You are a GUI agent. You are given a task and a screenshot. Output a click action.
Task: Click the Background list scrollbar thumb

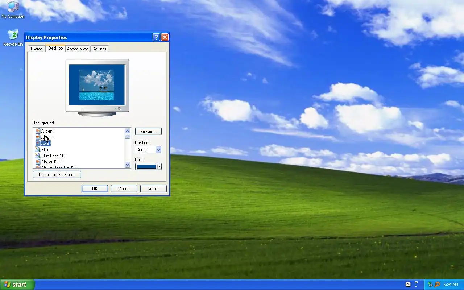click(x=128, y=137)
